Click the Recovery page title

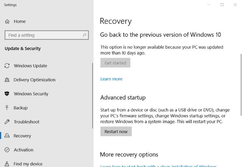pyautogui.click(x=116, y=21)
